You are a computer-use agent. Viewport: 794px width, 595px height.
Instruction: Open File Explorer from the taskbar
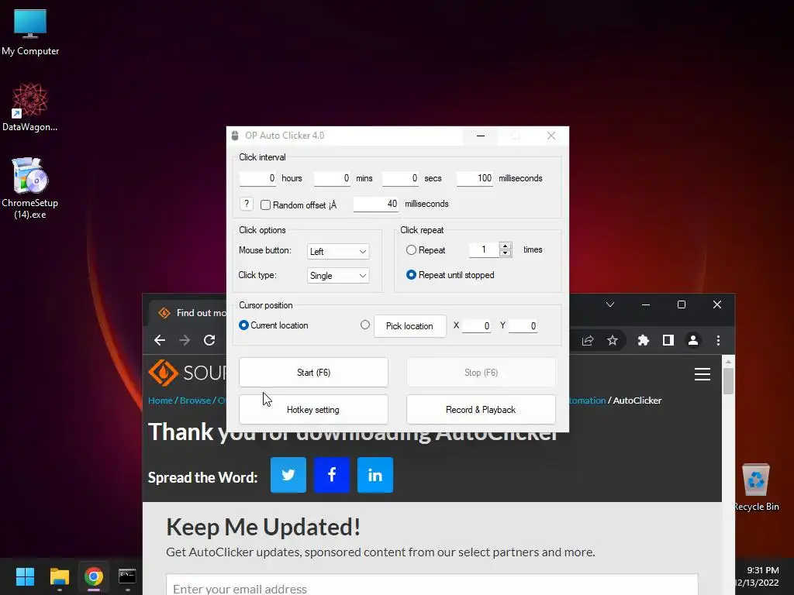click(59, 576)
